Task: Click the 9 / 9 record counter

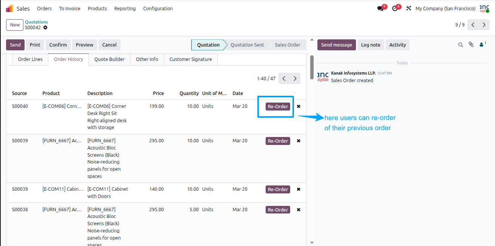Action: click(x=460, y=25)
